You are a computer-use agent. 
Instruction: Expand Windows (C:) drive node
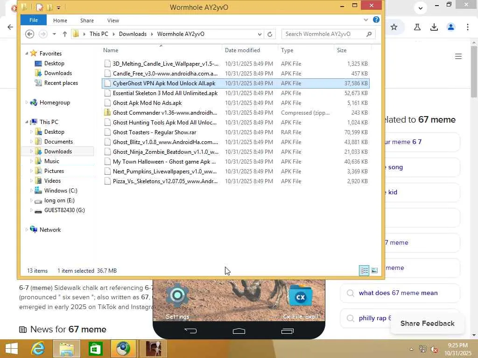click(x=31, y=191)
